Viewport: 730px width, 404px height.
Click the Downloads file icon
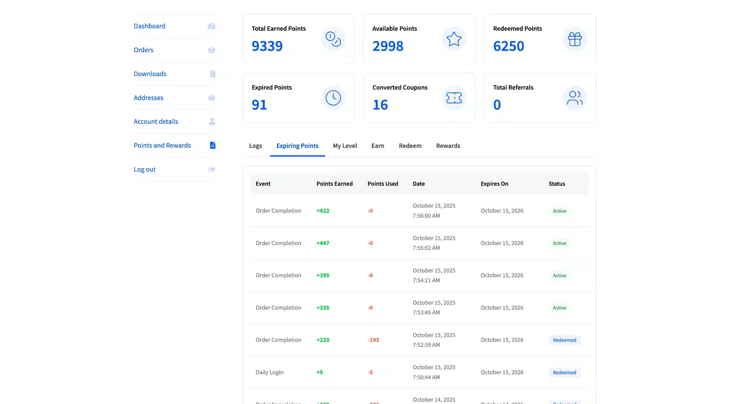213,74
